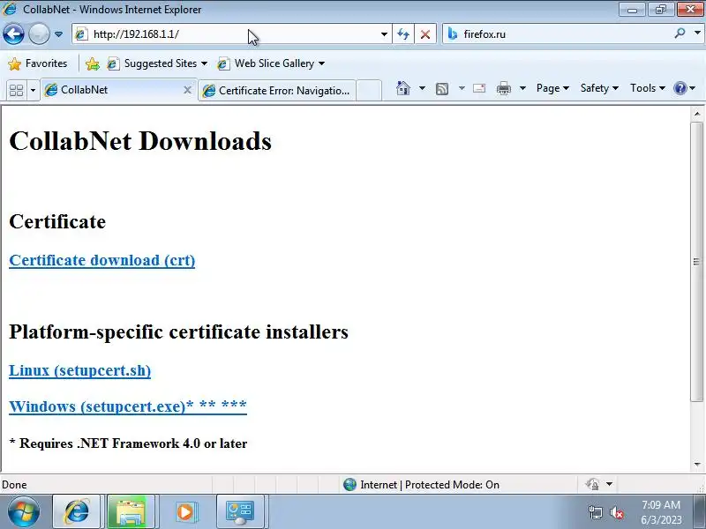Minimize the Internet Explorer window
706x529 pixels.
tap(632, 10)
